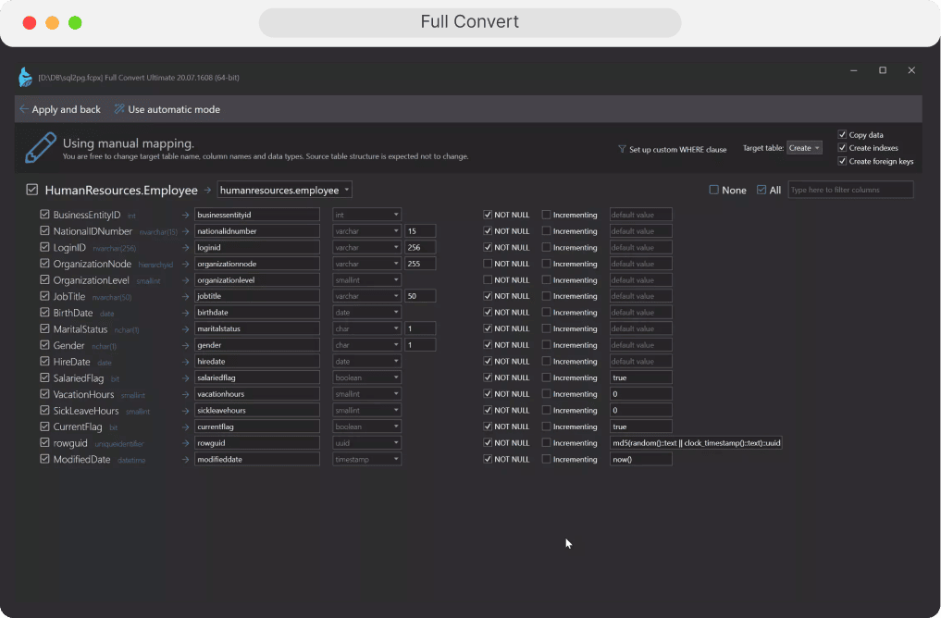Open Set up custom WHERE clause

[x=672, y=149]
